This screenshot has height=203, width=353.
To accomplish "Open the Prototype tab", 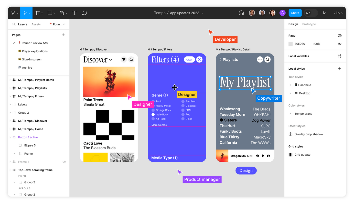I will [x=309, y=24].
